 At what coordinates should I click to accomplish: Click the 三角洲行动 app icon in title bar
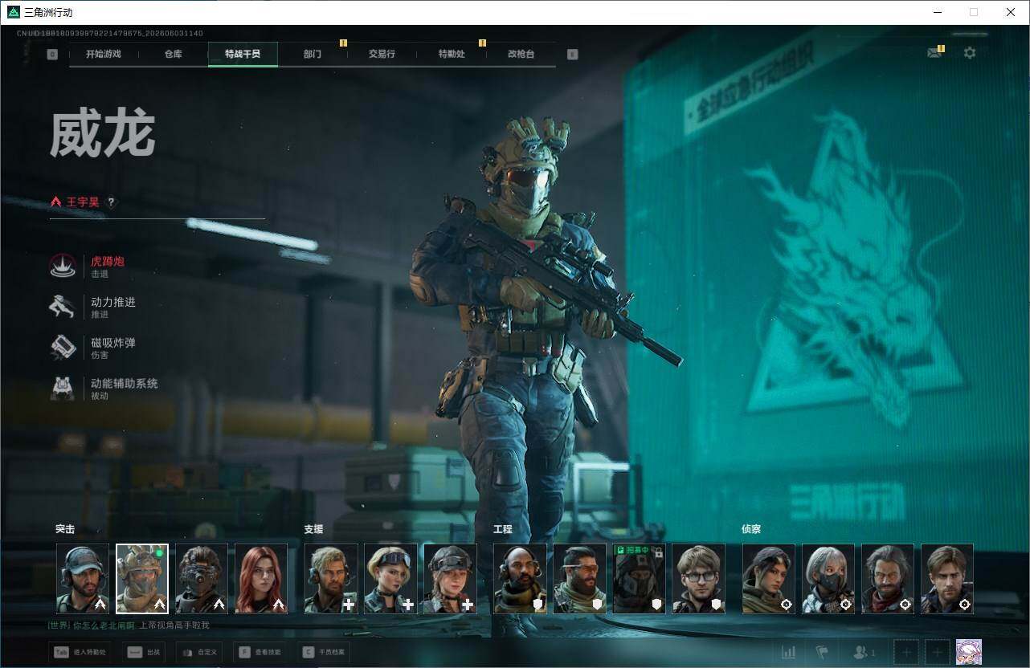(x=14, y=12)
